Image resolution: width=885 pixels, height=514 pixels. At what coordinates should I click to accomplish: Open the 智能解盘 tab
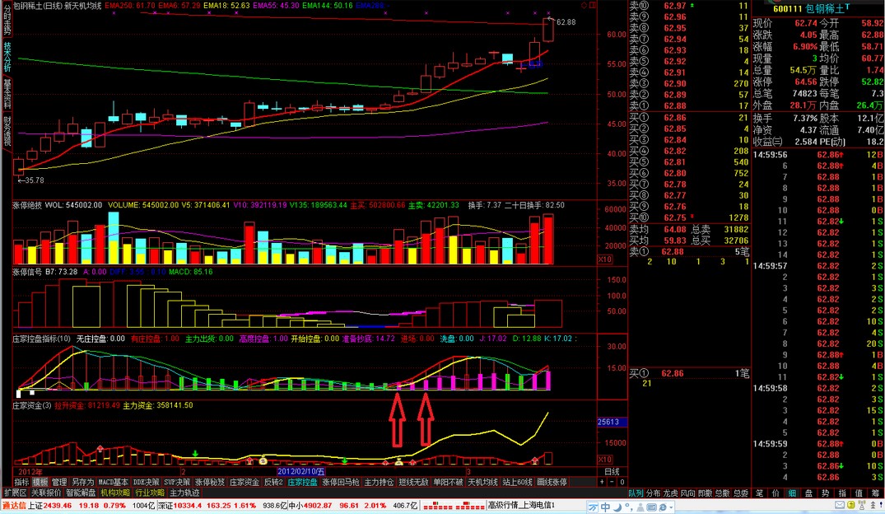82,493
